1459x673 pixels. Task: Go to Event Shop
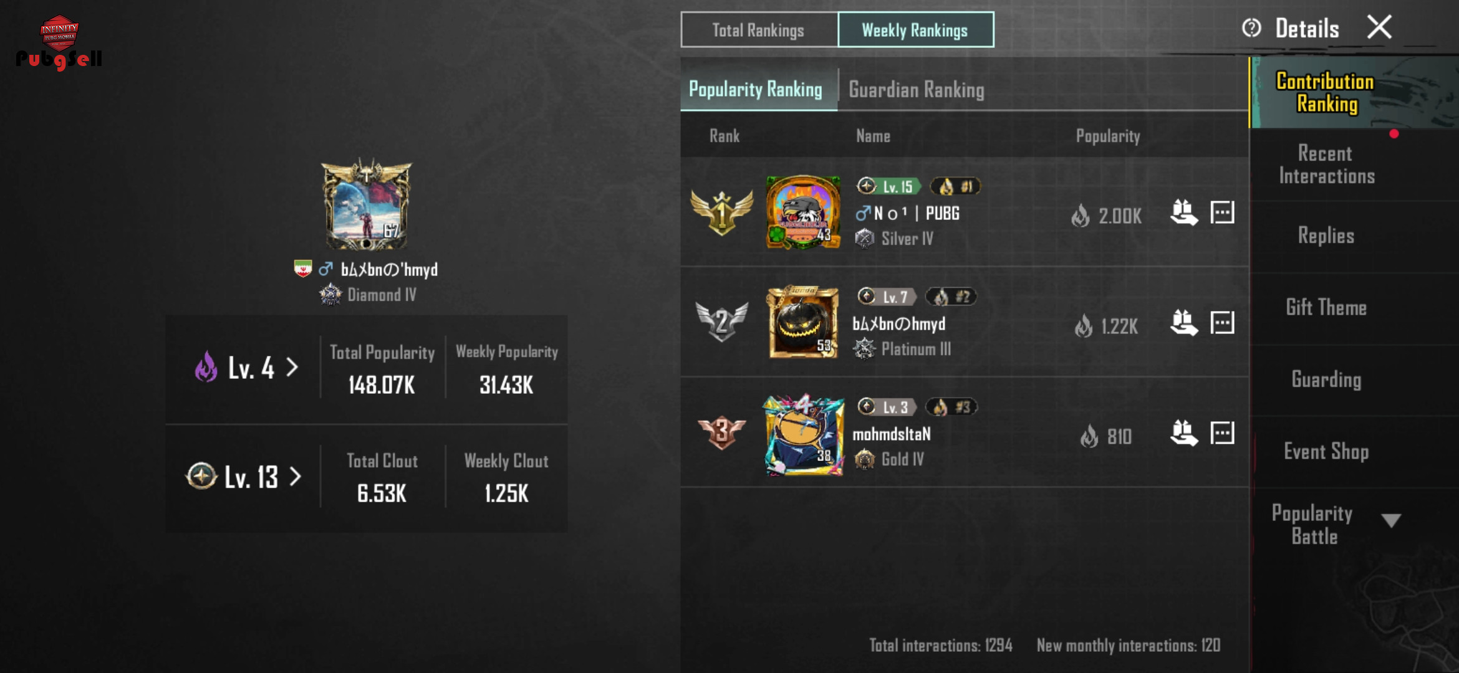(1327, 451)
